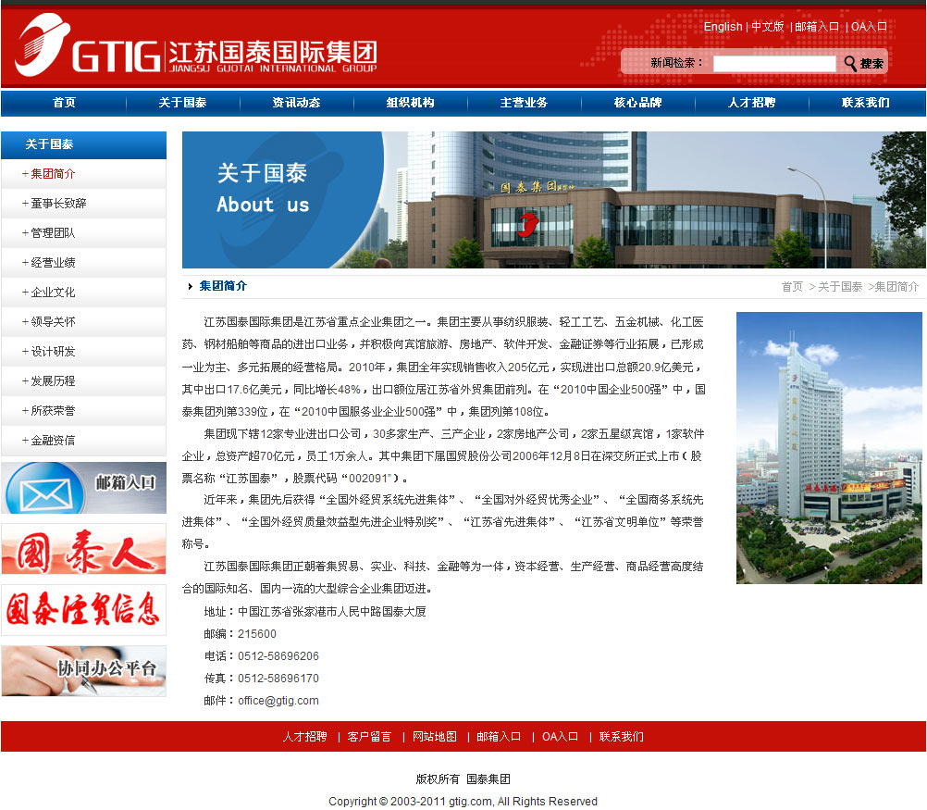Click into the 新闻检索 search field

tap(774, 63)
